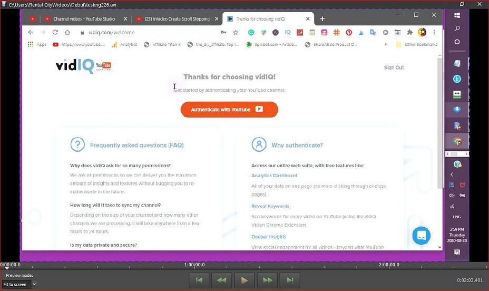The width and height of the screenshot is (489, 291).
Task: Go to the browser home page
Action: pos(67,32)
